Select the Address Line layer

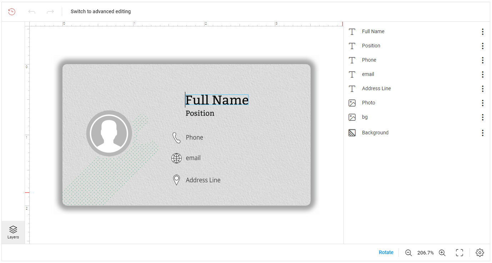pos(376,88)
